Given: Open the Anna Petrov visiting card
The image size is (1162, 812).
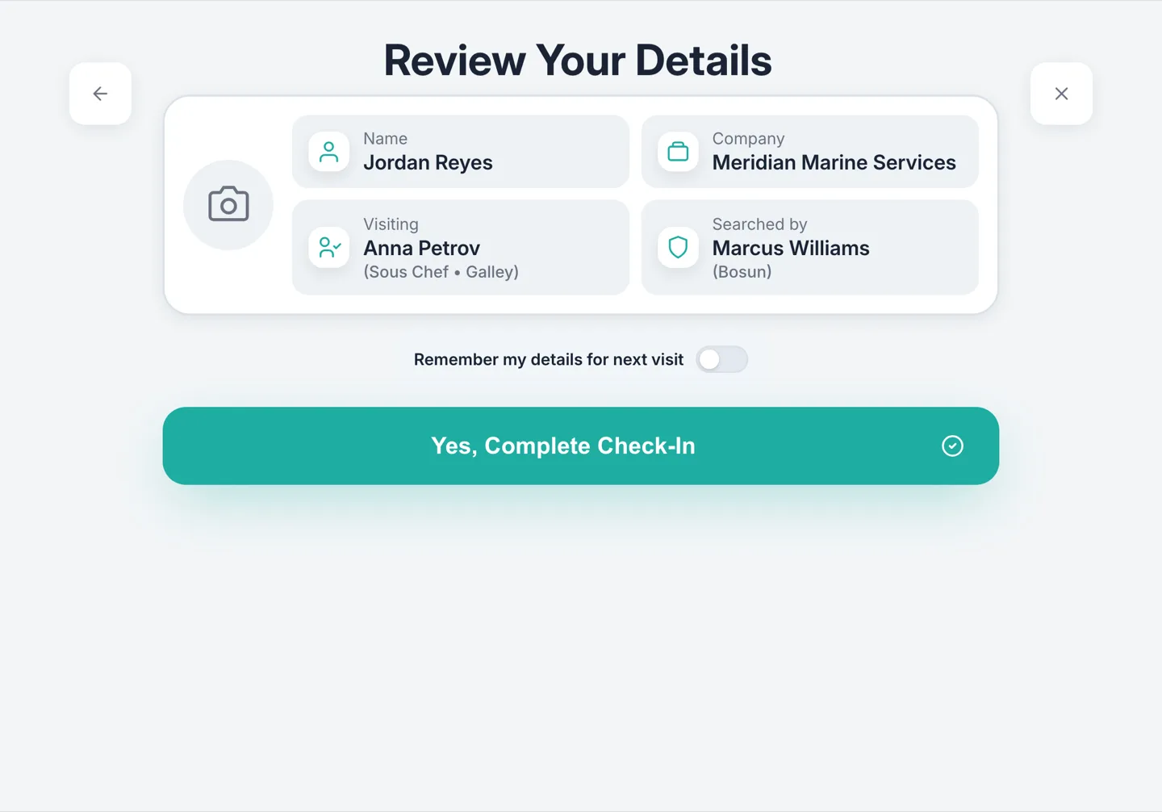Looking at the screenshot, I should pyautogui.click(x=461, y=247).
